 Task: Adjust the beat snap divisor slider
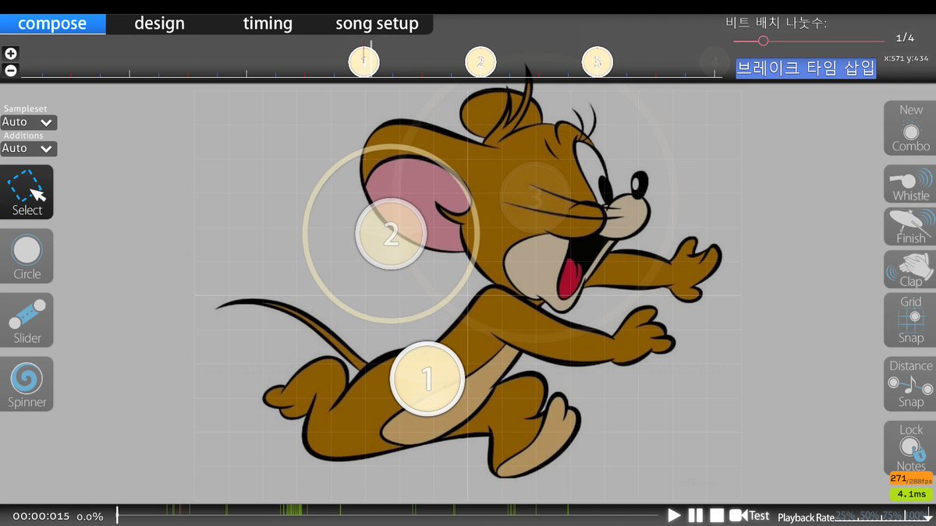(808, 41)
